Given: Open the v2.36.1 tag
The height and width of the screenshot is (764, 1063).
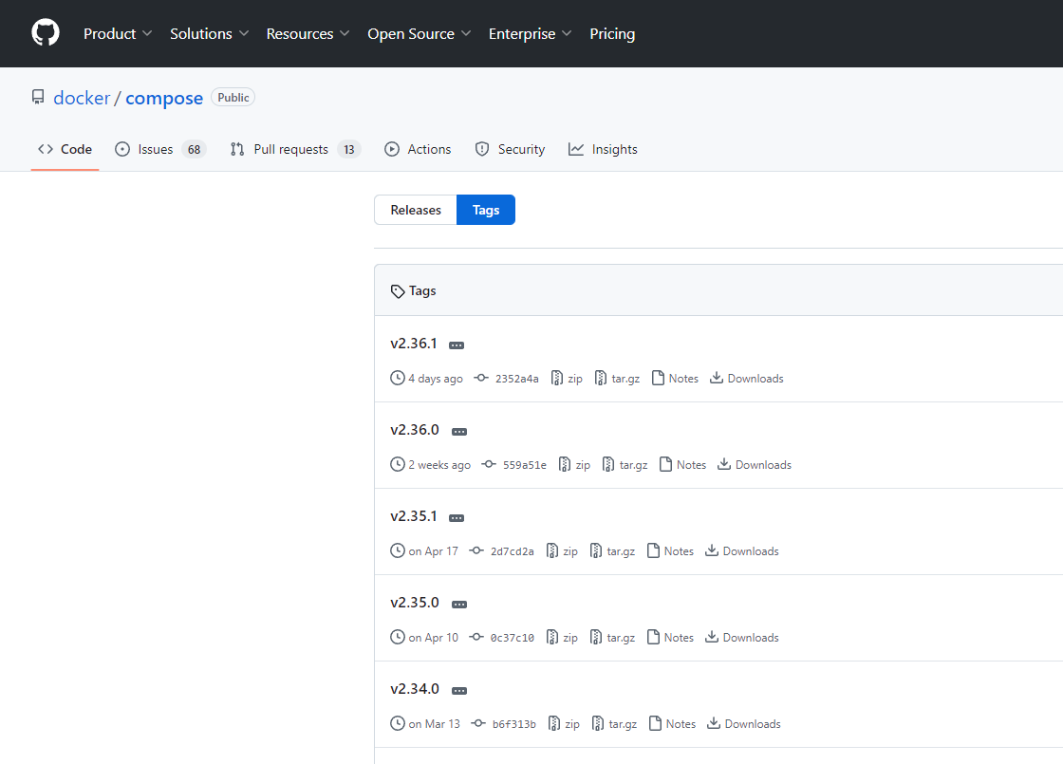Looking at the screenshot, I should [414, 344].
